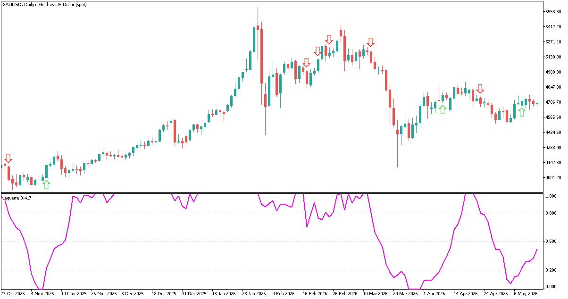Click the 4 Nov 2025 date label
568x299 pixels.
pyautogui.click(x=43, y=293)
